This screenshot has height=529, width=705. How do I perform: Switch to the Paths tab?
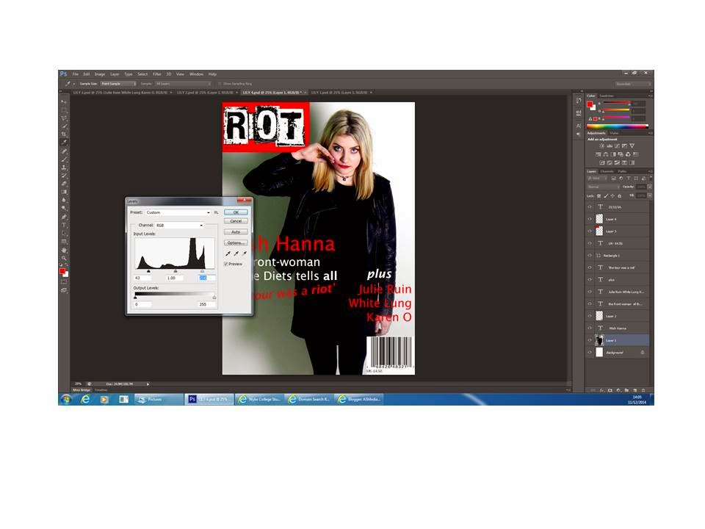coord(622,171)
